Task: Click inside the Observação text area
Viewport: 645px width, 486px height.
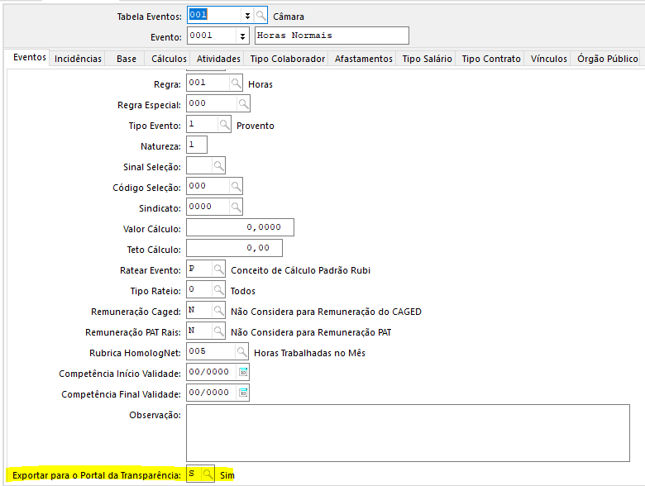Action: pyautogui.click(x=408, y=433)
